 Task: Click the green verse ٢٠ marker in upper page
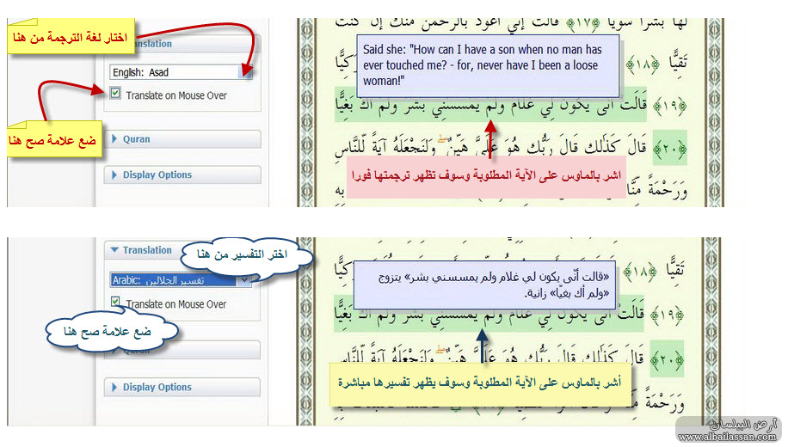(670, 148)
